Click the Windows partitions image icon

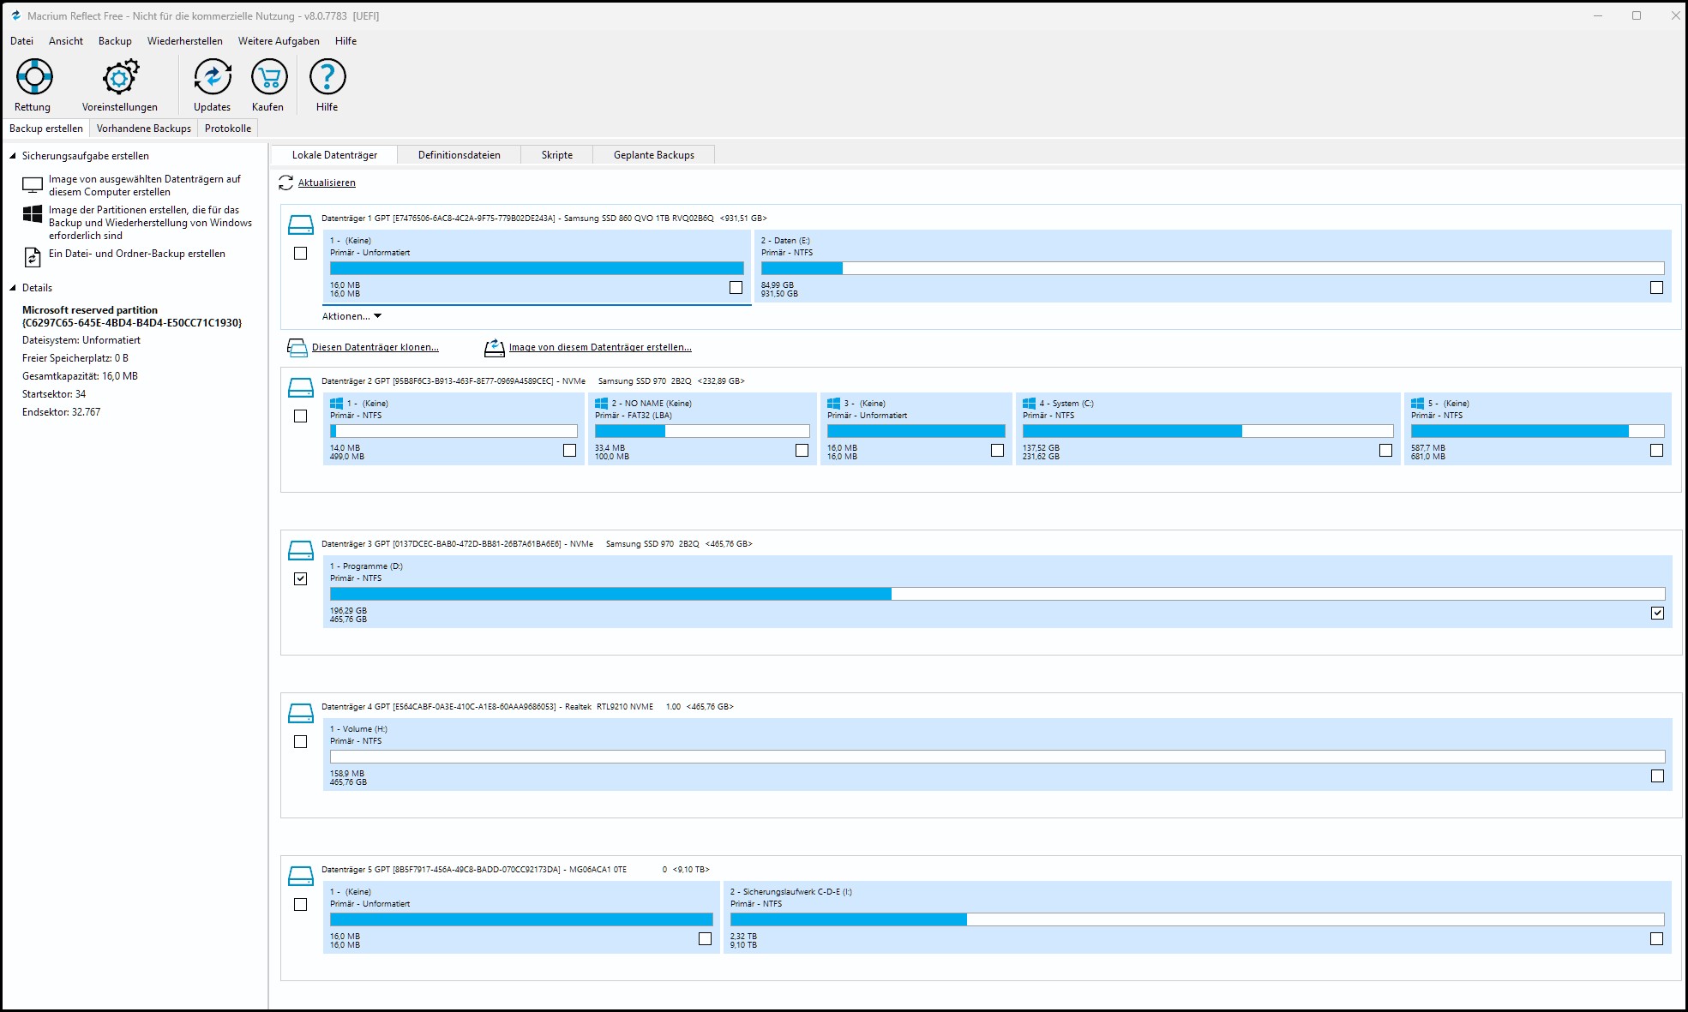pos(33,214)
